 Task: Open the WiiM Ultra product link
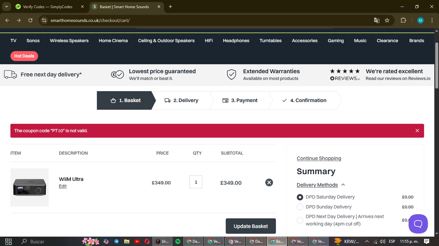coord(71,179)
